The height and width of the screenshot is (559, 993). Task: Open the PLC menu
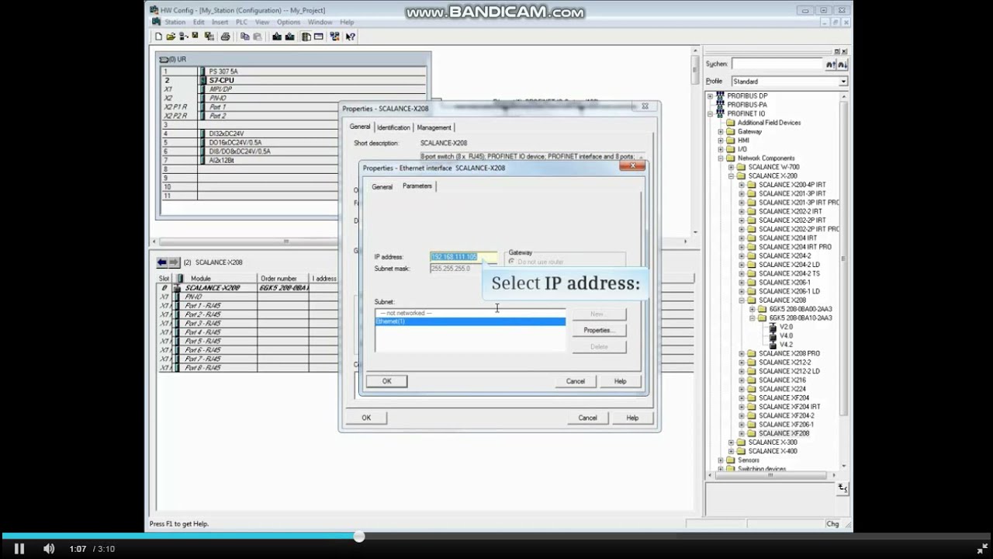[241, 23]
